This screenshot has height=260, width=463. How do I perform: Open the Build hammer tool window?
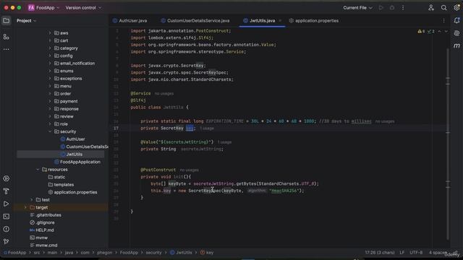pyautogui.click(x=7, y=191)
